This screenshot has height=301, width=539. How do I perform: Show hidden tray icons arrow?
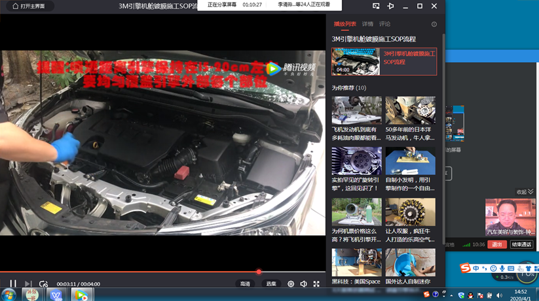(x=452, y=296)
